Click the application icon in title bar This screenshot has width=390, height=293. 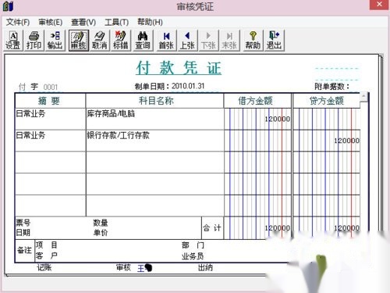8,6
